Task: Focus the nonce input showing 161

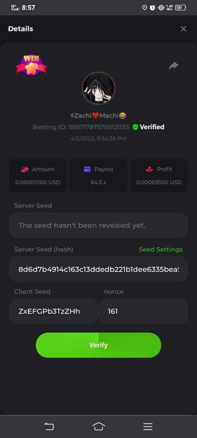Action: 143,311
